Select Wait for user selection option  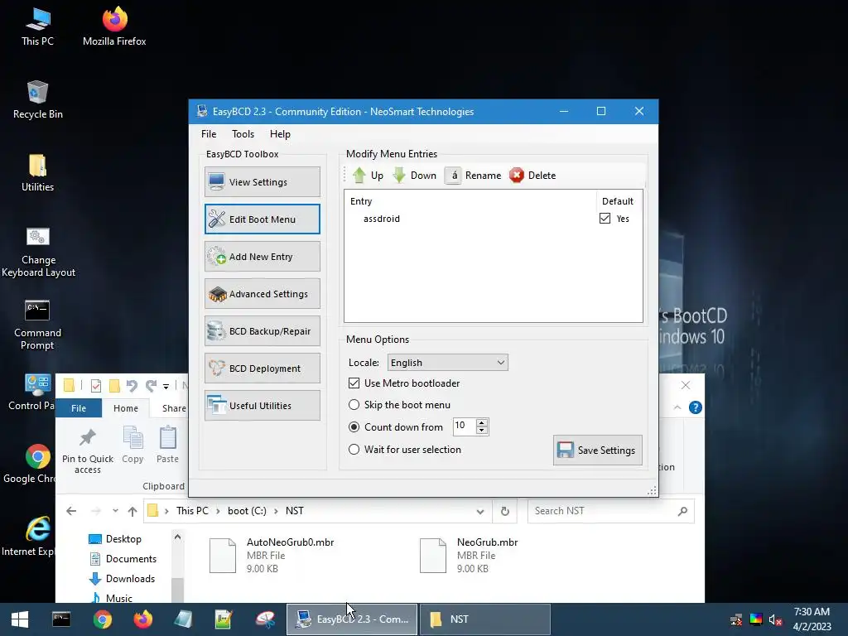tap(354, 450)
